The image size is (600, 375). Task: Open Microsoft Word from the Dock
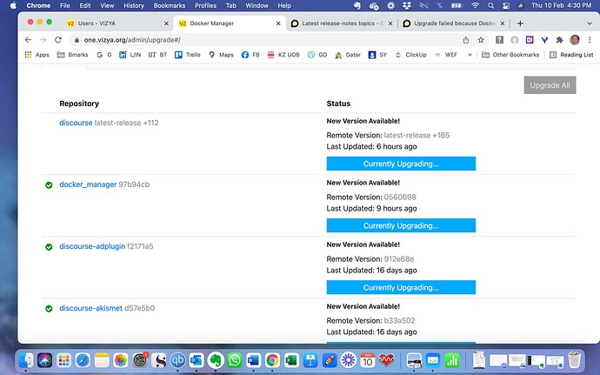coord(253,360)
